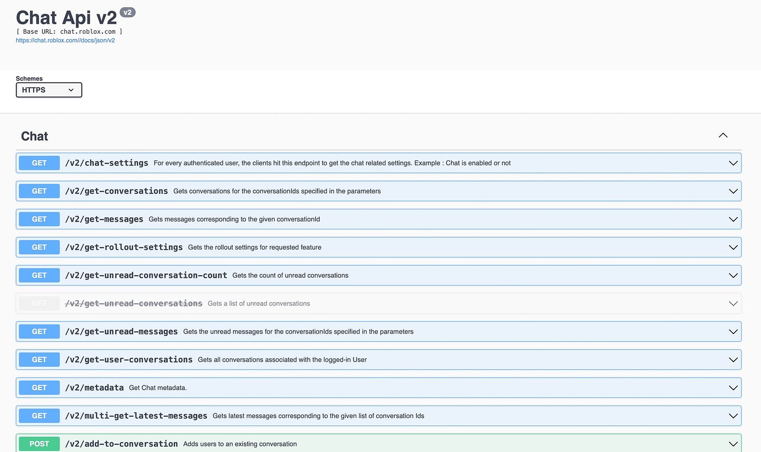The image size is (761, 452).
Task: Click the Chat section heading
Action: pyautogui.click(x=34, y=136)
